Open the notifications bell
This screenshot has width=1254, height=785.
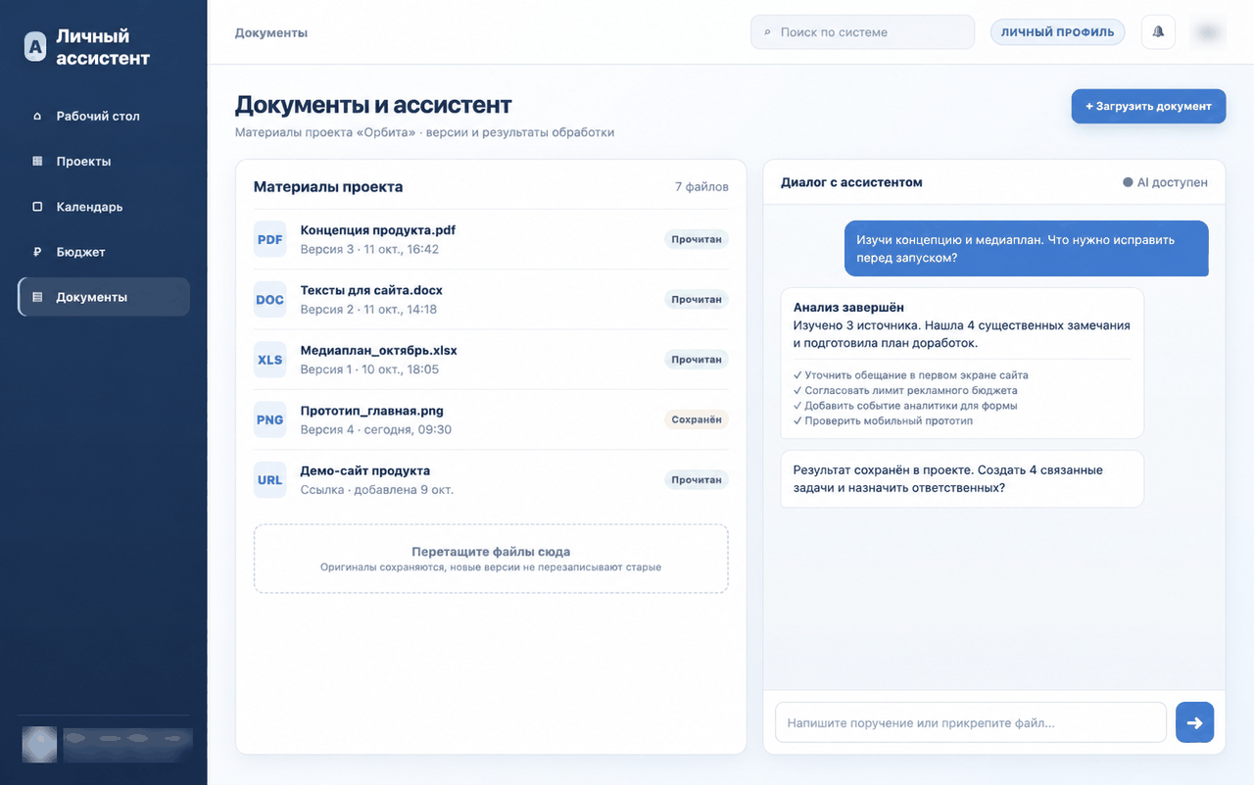(x=1158, y=32)
